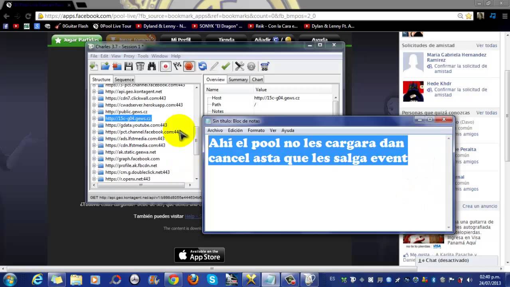Click the Host value http://15c-g04.gews.cz in Overview

tap(277, 98)
